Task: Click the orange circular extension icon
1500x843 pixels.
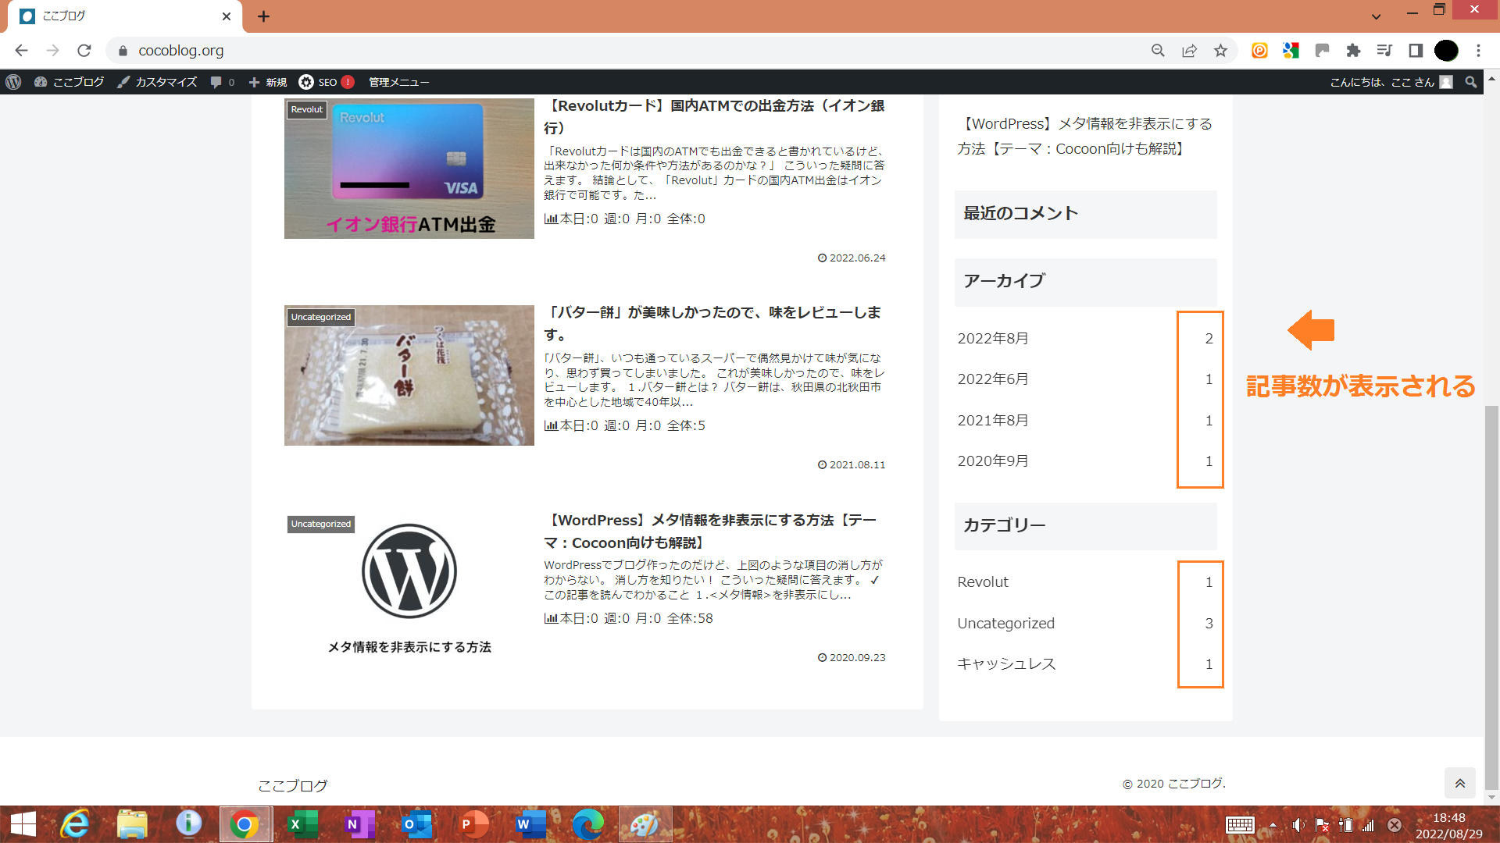Action: (x=1259, y=51)
